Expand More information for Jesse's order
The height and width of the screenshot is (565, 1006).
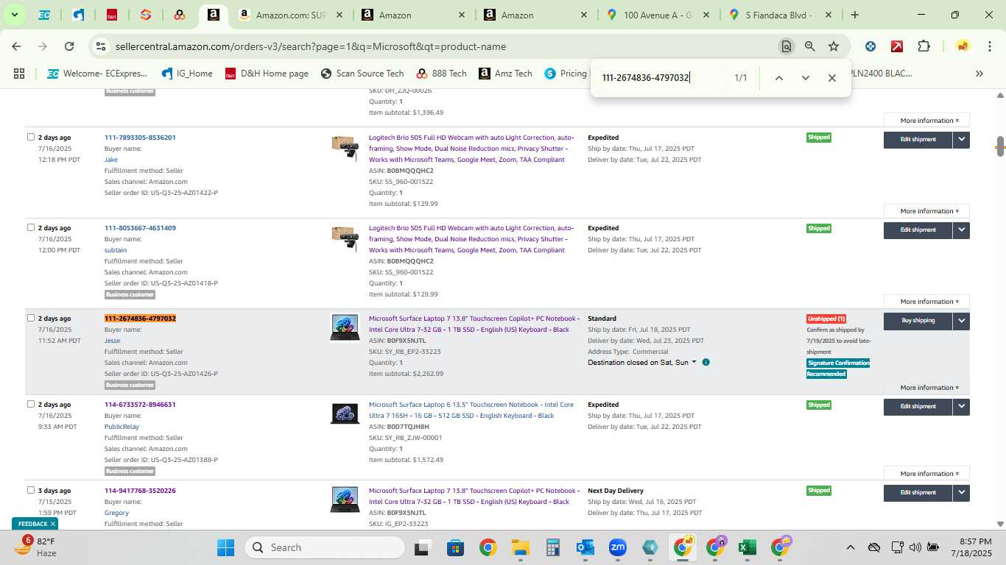tap(929, 388)
